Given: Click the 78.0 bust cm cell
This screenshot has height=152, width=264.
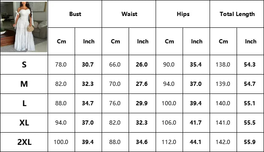Looking at the screenshot, I should coord(61,64).
